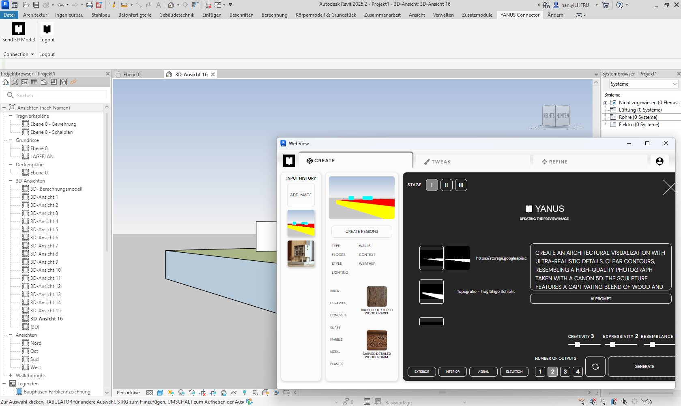Save the project via the floppy disk icon
This screenshot has width=681, height=406.
(36, 5)
